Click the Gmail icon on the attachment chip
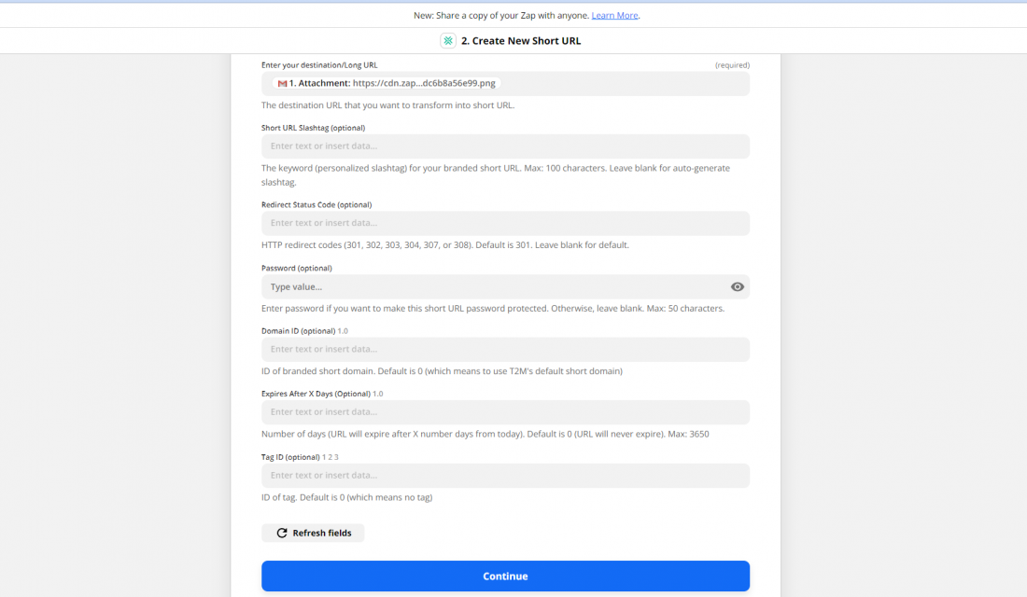Viewport: 1027px width, 597px height. click(283, 83)
